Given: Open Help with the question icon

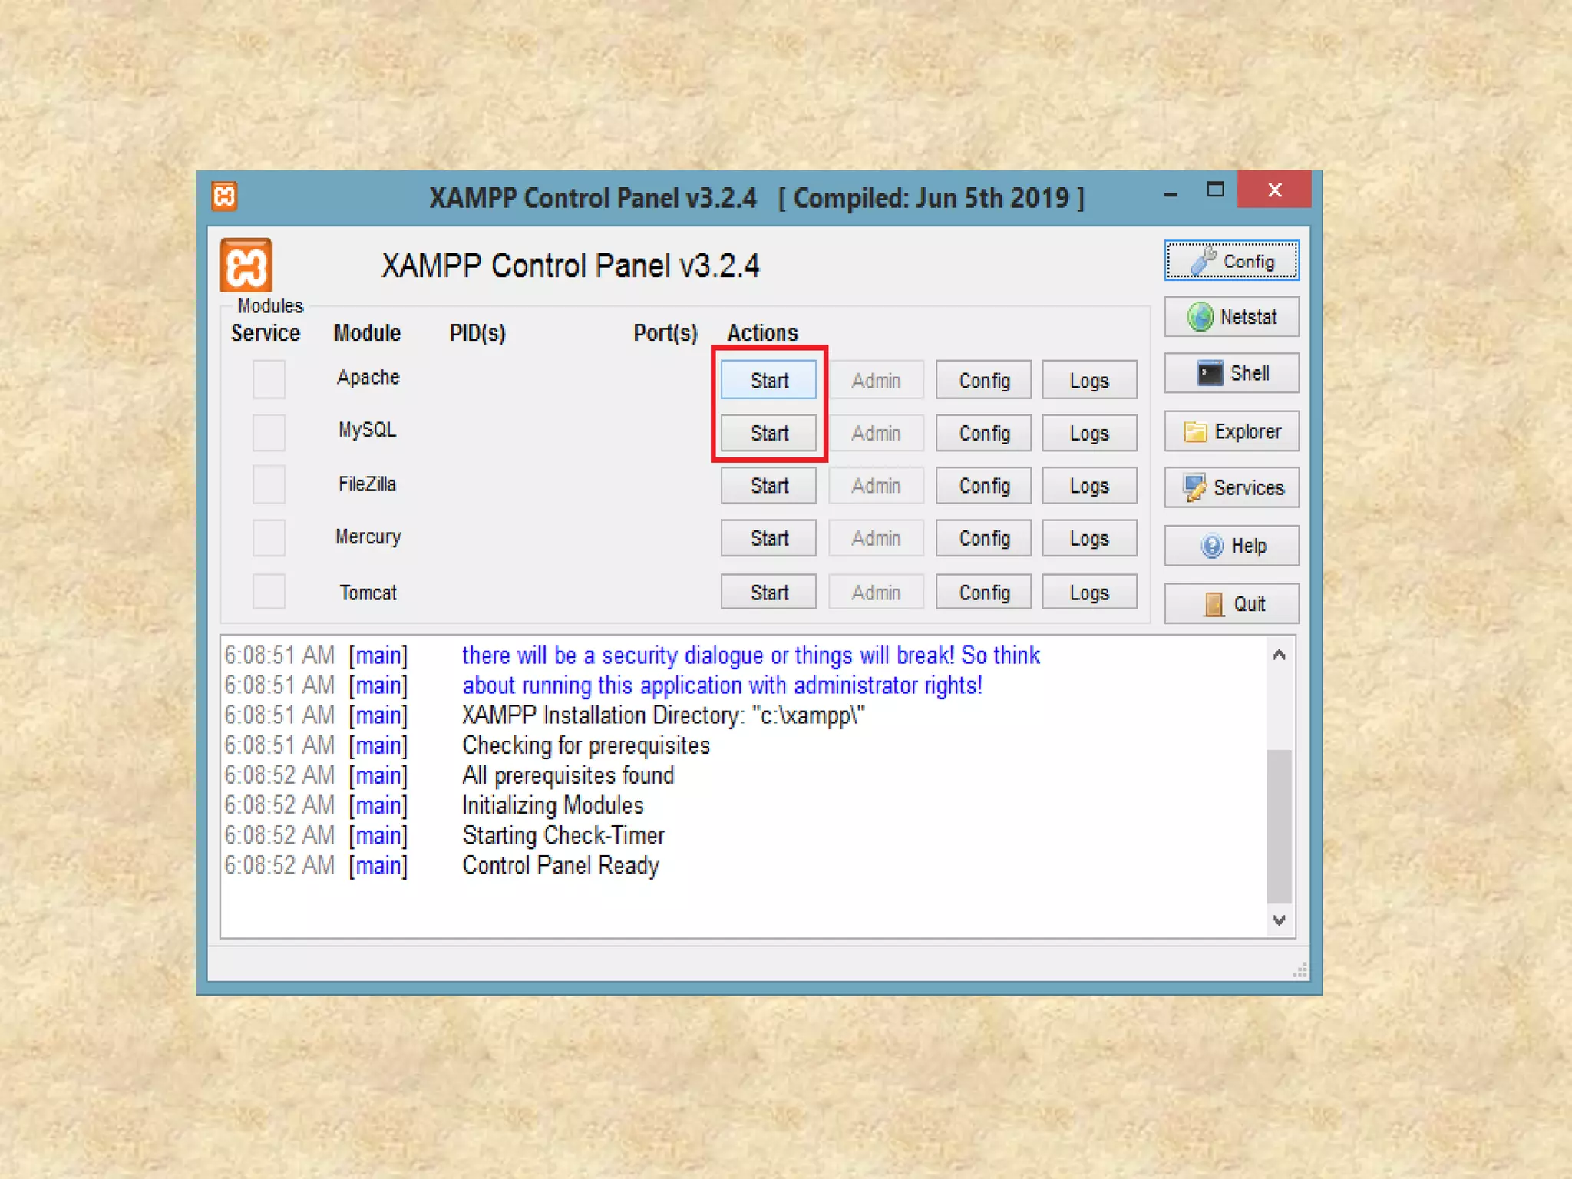Looking at the screenshot, I should (1231, 546).
